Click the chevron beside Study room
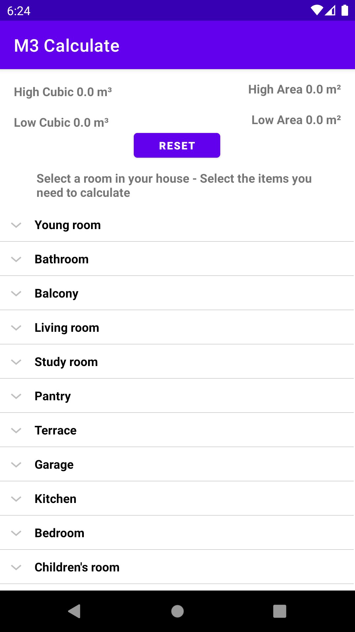Image resolution: width=355 pixels, height=632 pixels. click(x=16, y=362)
